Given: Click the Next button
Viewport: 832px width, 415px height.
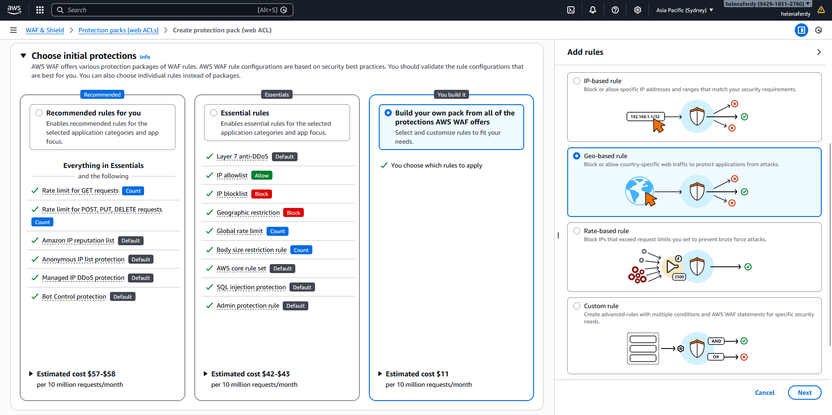Looking at the screenshot, I should [x=804, y=393].
